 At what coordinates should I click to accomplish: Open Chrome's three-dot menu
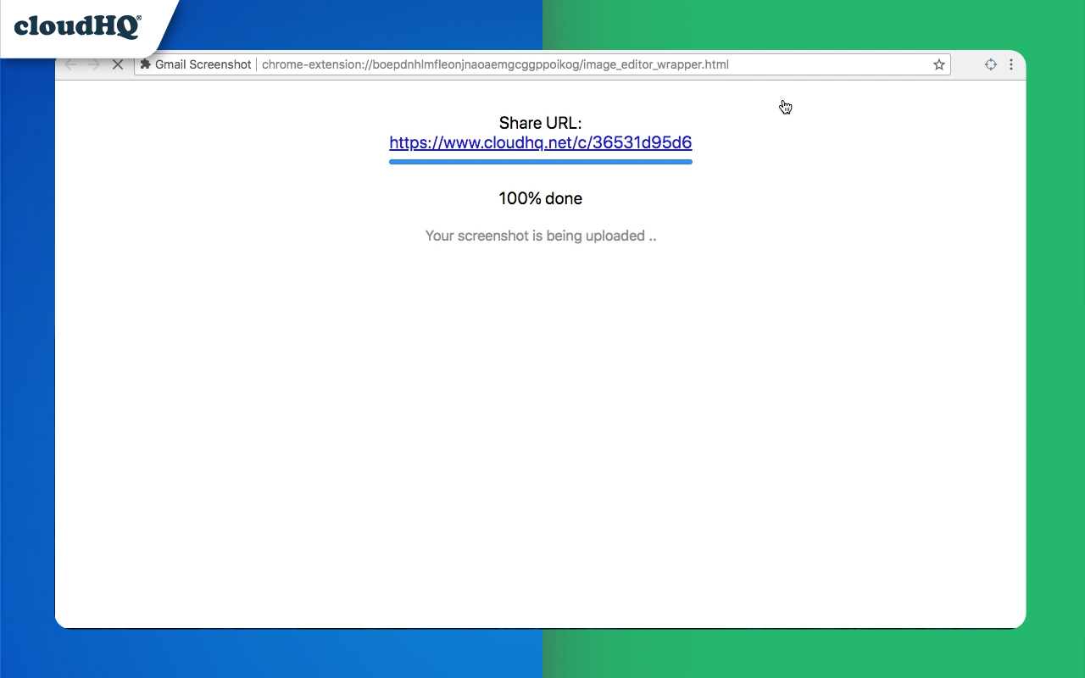click(x=1011, y=64)
